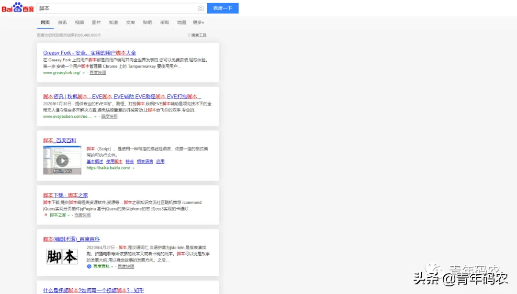Viewport: 517px width, 294px height.
Task: Open 脚本下载 - 脚本之家 result
Action: point(66,195)
